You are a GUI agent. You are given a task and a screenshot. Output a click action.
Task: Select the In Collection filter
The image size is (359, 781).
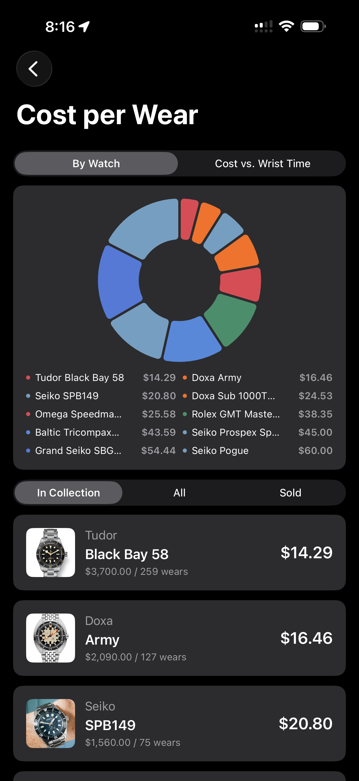pos(69,493)
